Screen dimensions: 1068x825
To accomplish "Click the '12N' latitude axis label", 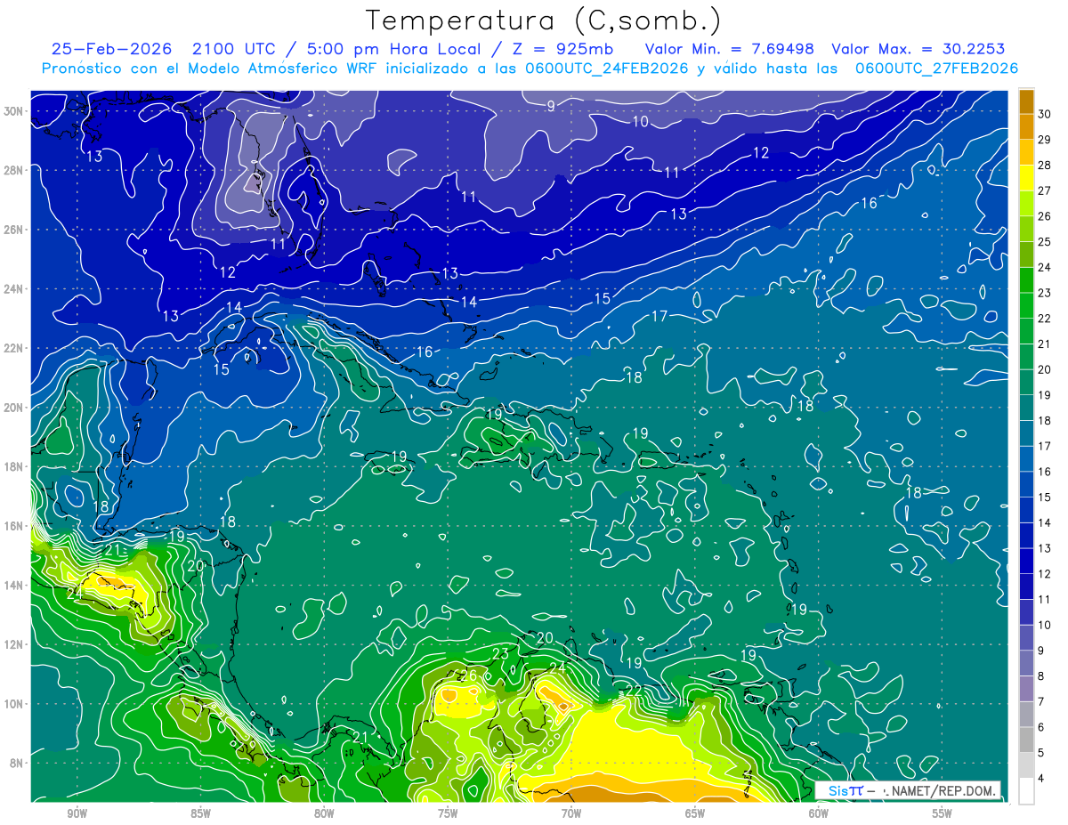I will tap(14, 644).
